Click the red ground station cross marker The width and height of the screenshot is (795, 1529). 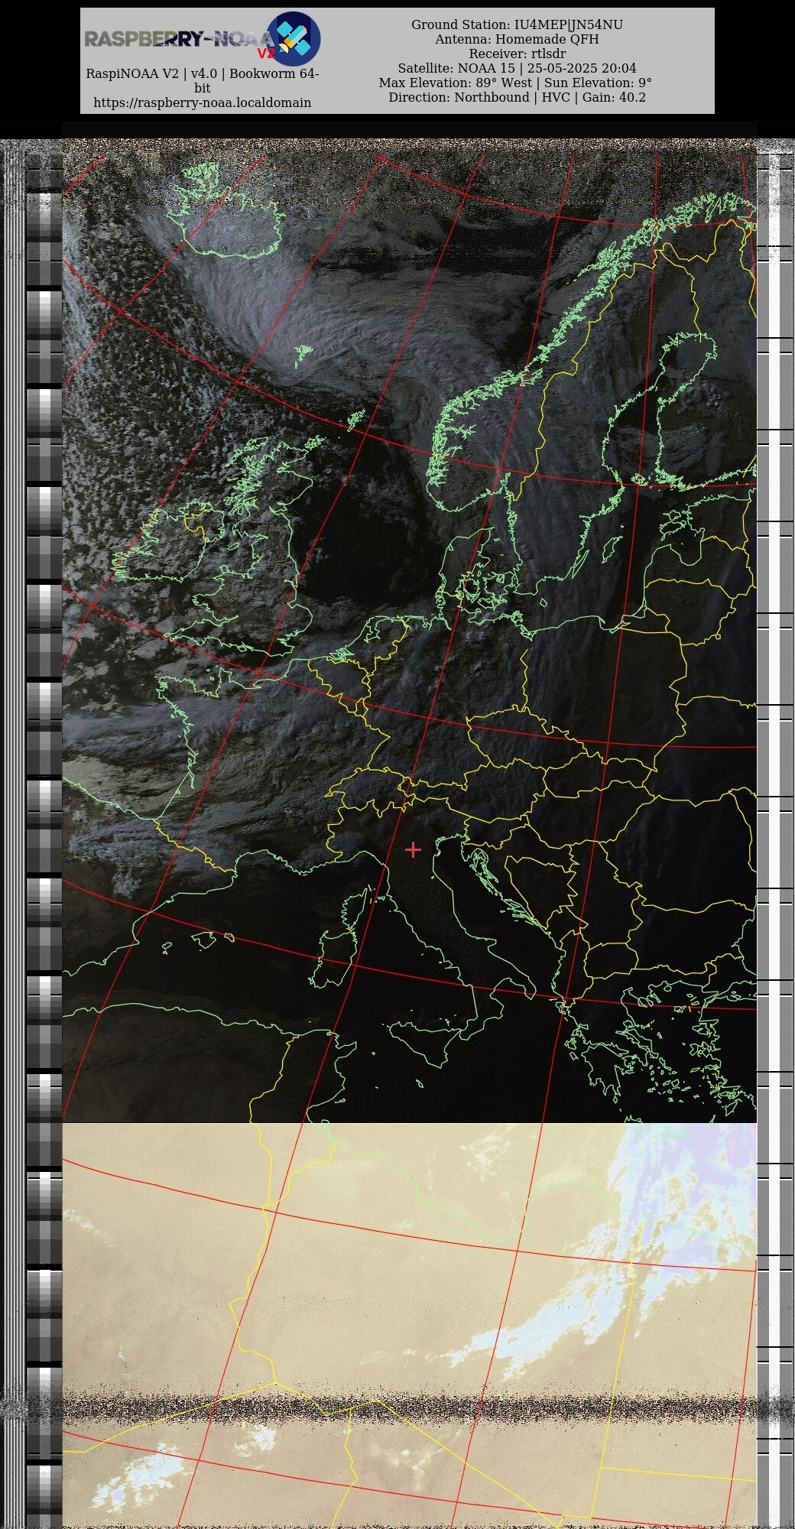413,849
